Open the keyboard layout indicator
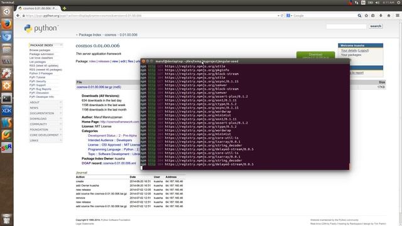402x226 pixels. coord(363,3)
